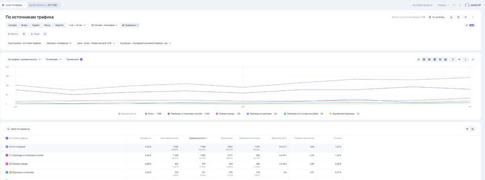This screenshot has height=180, width=485.
Task: Click the Просмотры column header
Action: coord(227,138)
